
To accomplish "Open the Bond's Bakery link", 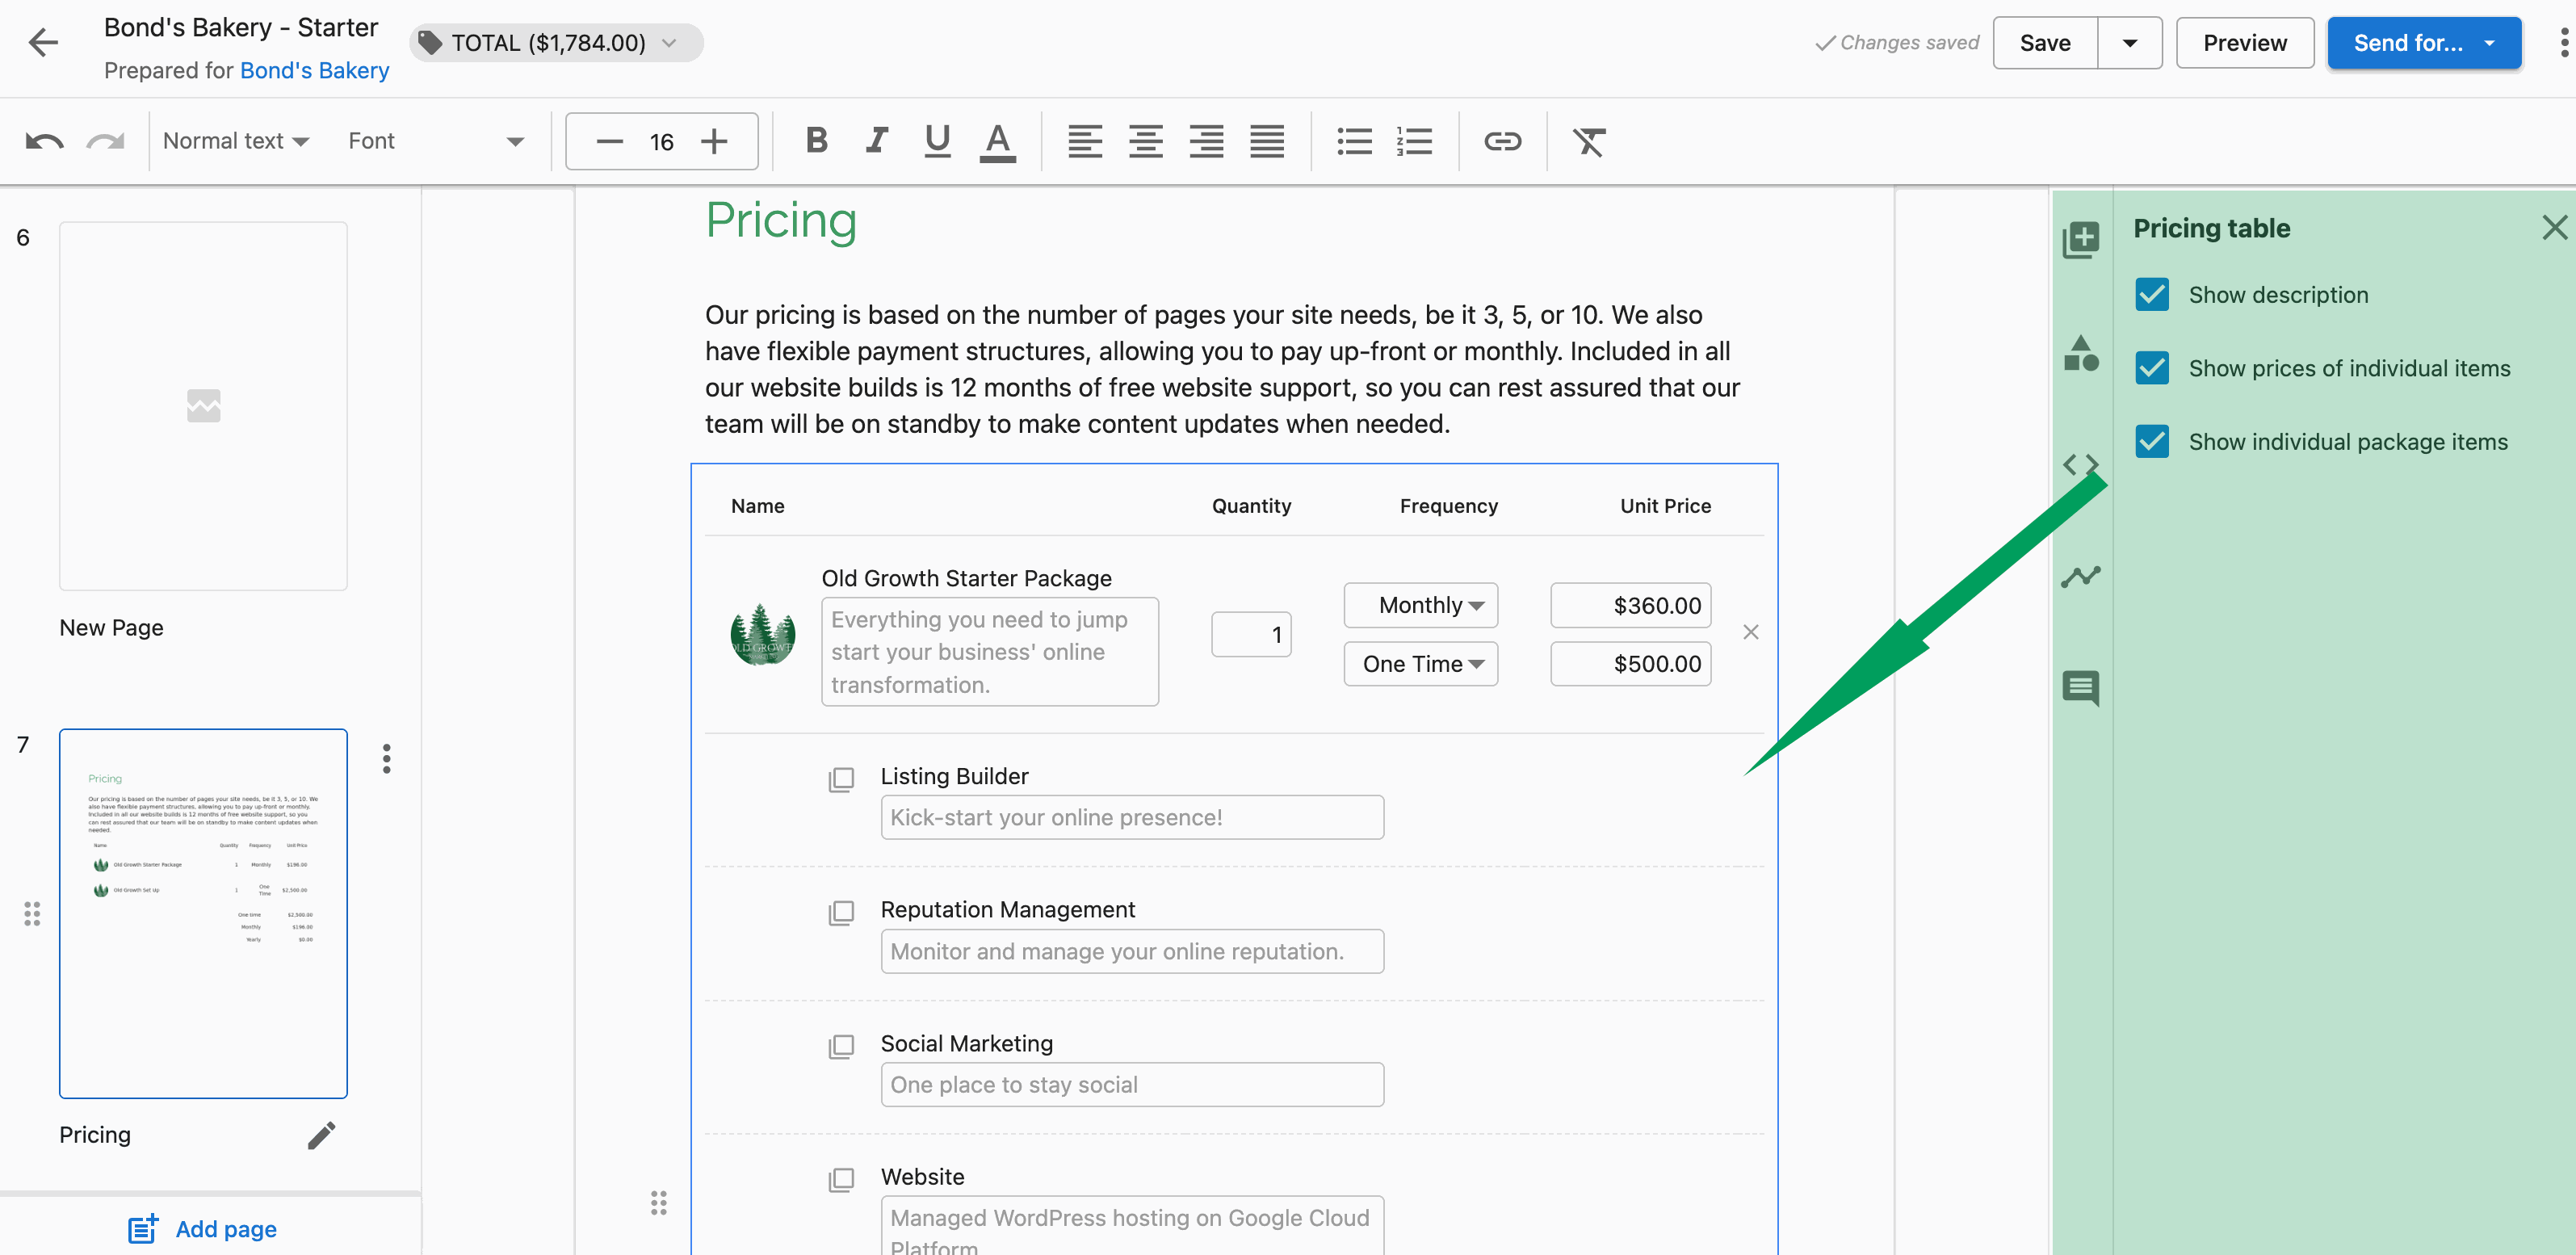I will point(314,70).
